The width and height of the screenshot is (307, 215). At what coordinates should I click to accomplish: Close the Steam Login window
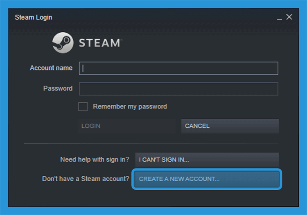(289, 17)
